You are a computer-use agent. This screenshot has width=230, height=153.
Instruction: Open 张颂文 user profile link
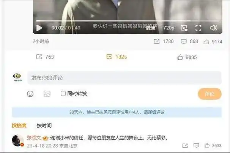pos(34,138)
